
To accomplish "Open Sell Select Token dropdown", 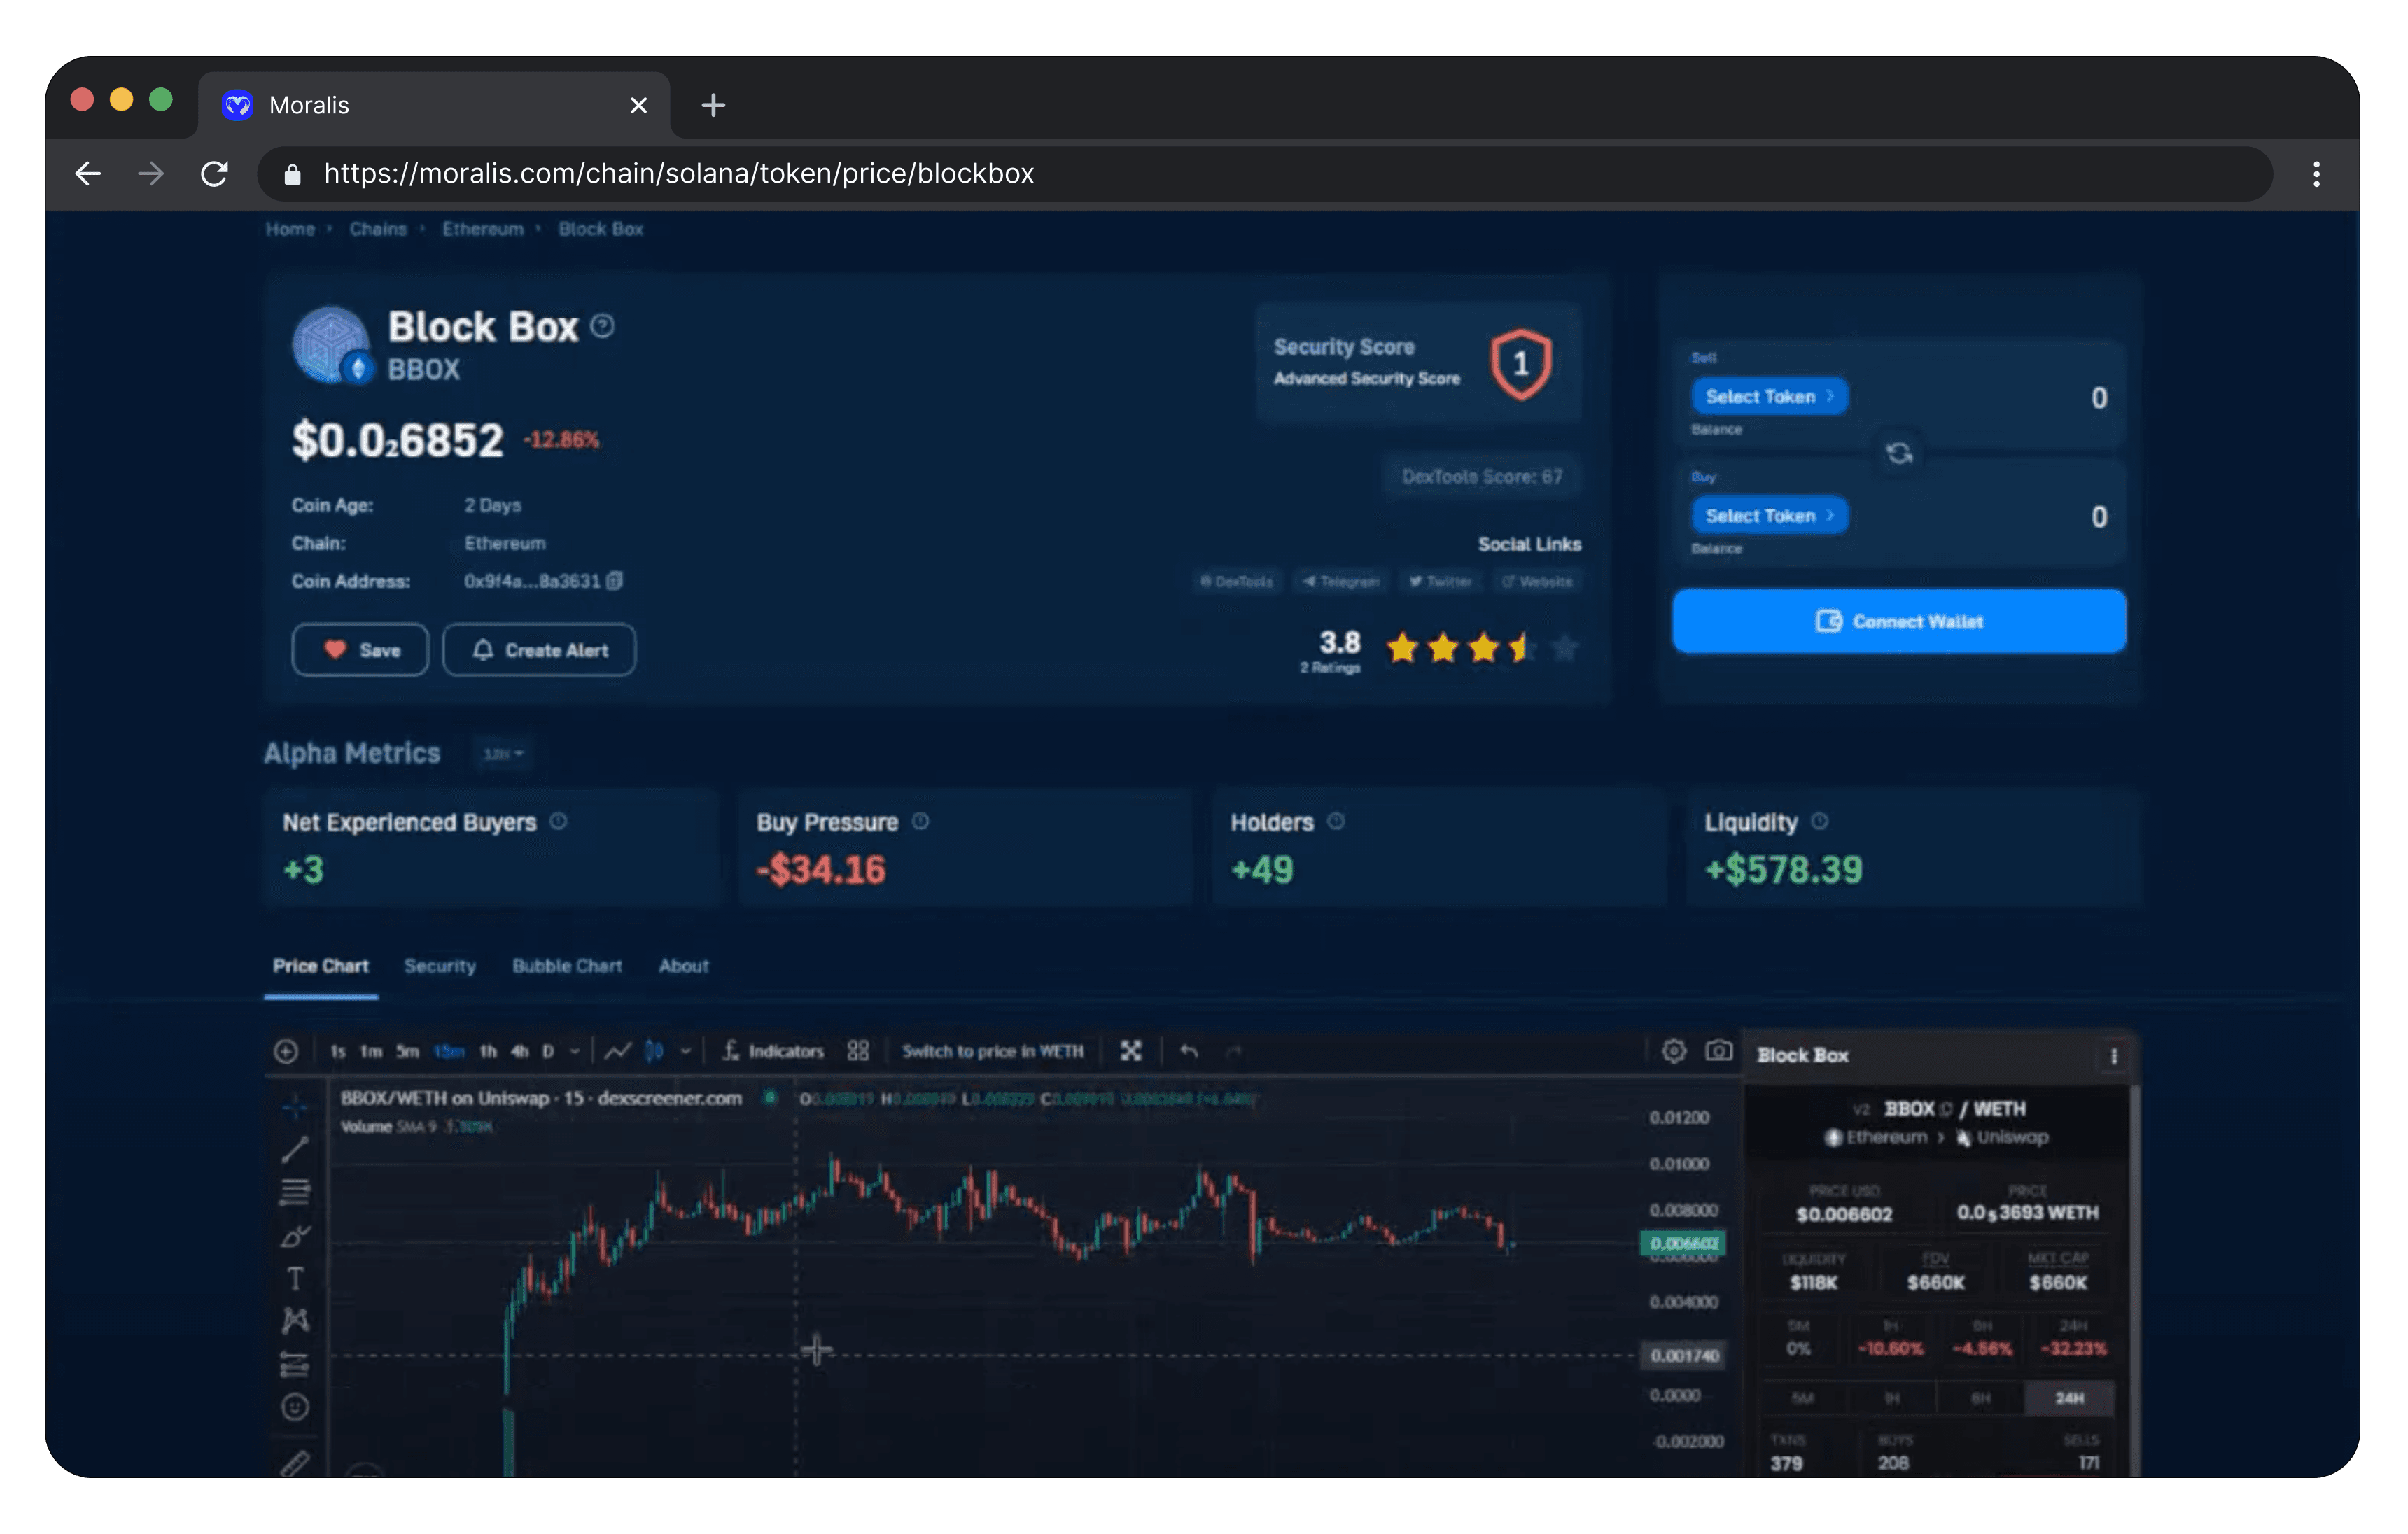I will point(1768,397).
